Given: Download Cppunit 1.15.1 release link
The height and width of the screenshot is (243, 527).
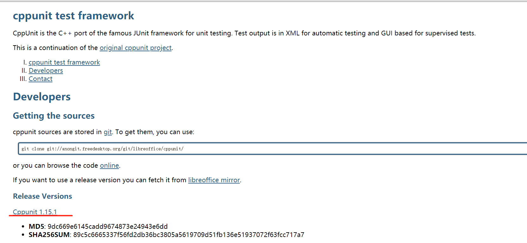Looking at the screenshot, I should [x=35, y=212].
